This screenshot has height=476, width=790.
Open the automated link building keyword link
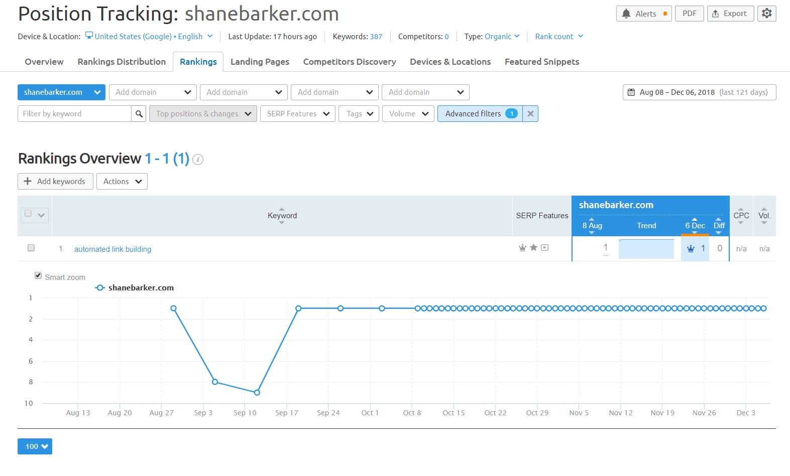click(112, 249)
